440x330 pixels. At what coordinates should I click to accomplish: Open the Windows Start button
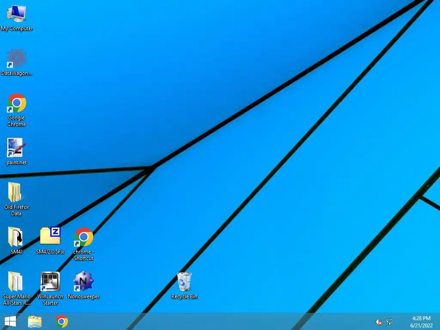(x=10, y=321)
